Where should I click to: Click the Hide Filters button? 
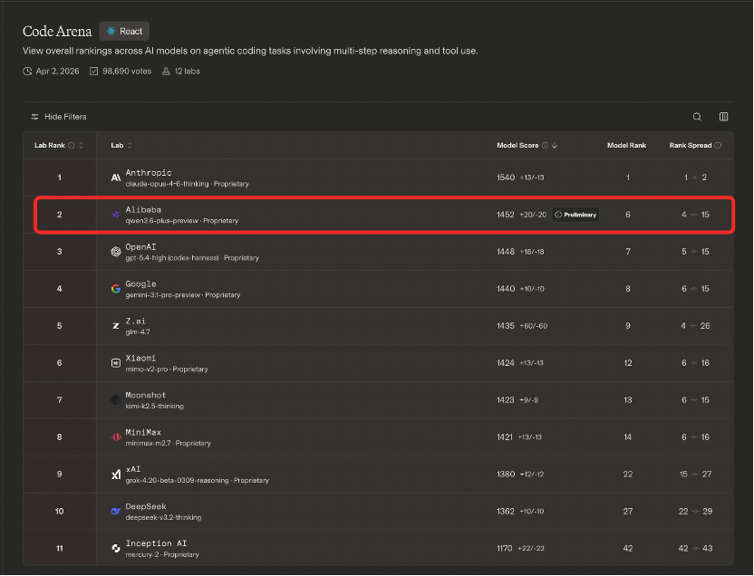[x=59, y=117]
